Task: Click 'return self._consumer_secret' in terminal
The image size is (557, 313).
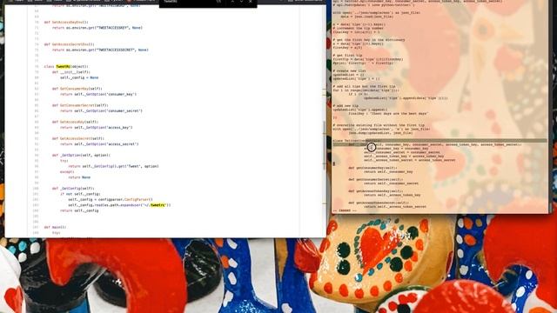Action: click(x=391, y=183)
